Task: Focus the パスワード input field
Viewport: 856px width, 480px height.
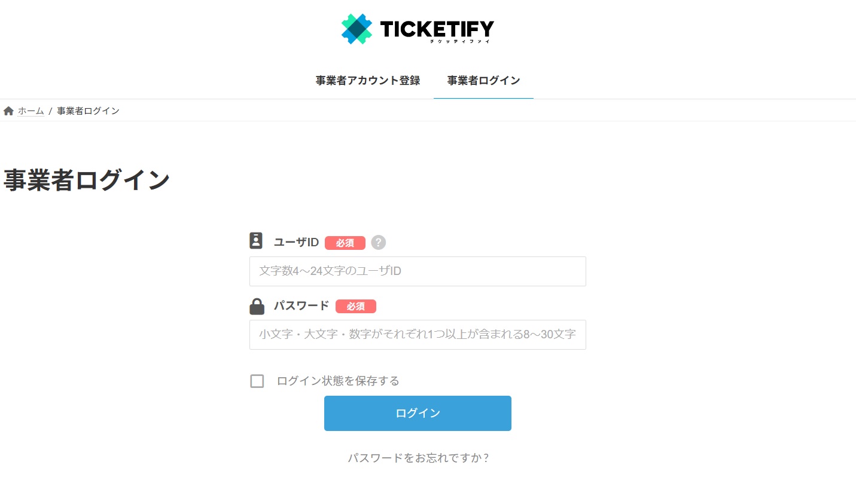Action: pos(418,335)
